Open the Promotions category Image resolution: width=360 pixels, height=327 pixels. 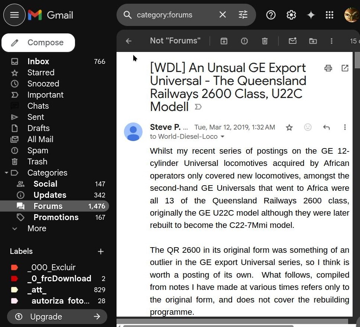tap(56, 218)
